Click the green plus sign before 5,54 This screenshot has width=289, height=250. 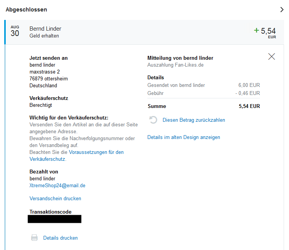(256, 30)
